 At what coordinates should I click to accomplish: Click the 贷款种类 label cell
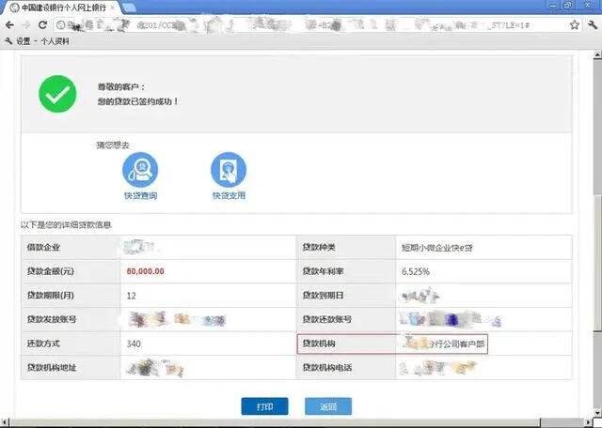click(x=346, y=248)
